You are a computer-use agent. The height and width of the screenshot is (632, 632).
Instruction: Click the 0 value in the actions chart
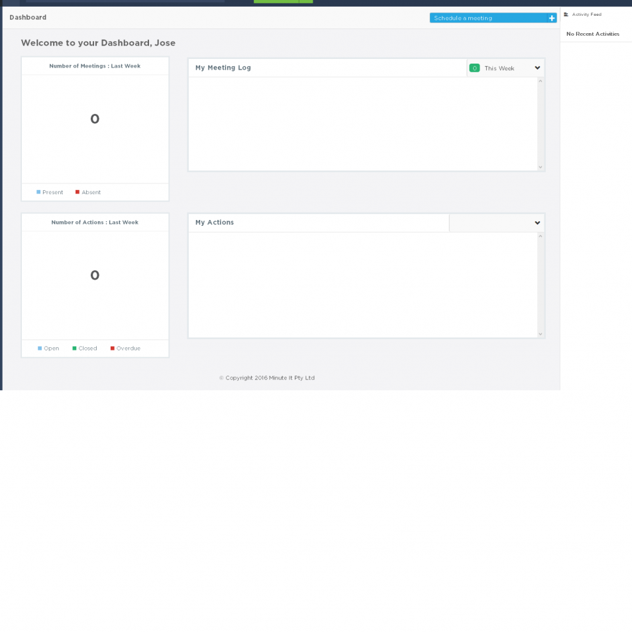coord(95,276)
